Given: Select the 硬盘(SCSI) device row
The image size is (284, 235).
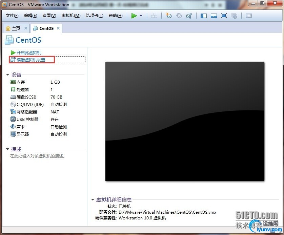Looking at the screenshot, I should (x=47, y=97).
